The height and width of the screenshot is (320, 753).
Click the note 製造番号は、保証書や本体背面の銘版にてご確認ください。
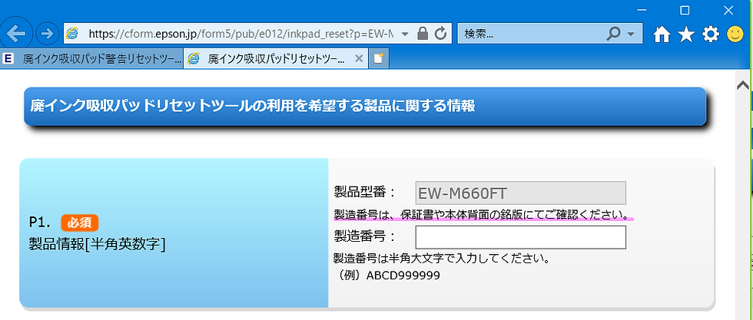481,214
